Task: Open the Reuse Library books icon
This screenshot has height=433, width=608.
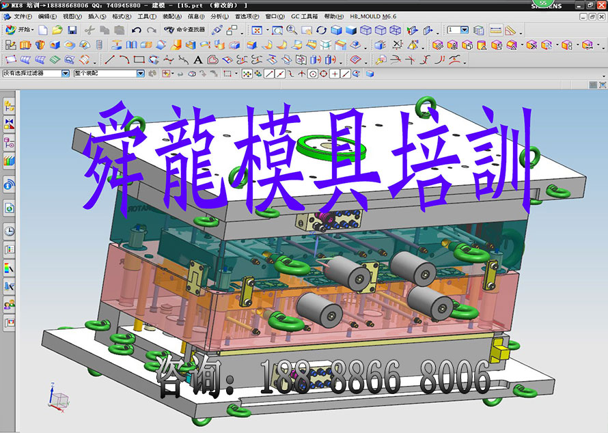Action: pos(10,161)
